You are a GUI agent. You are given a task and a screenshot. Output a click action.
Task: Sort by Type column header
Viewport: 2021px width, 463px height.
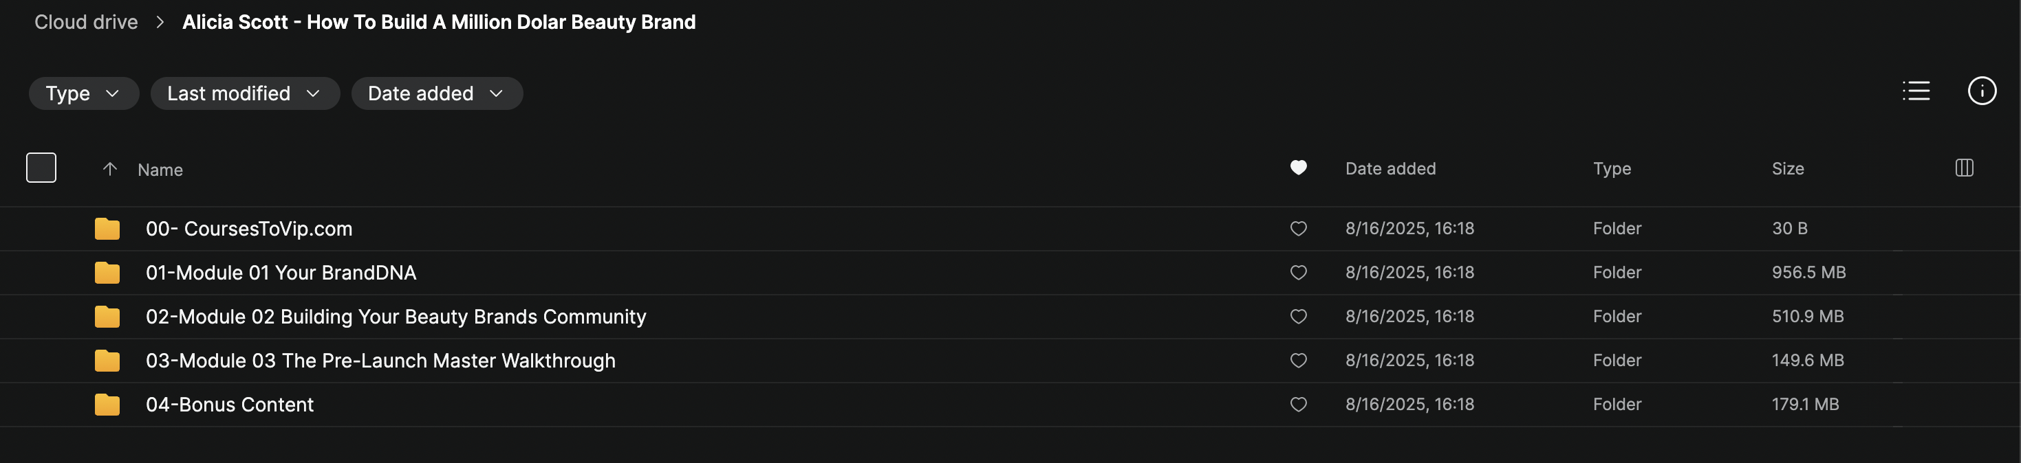pos(1612,169)
